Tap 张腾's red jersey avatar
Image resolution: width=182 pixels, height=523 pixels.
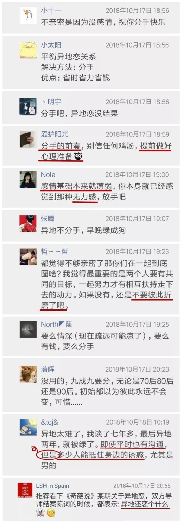click(x=28, y=223)
